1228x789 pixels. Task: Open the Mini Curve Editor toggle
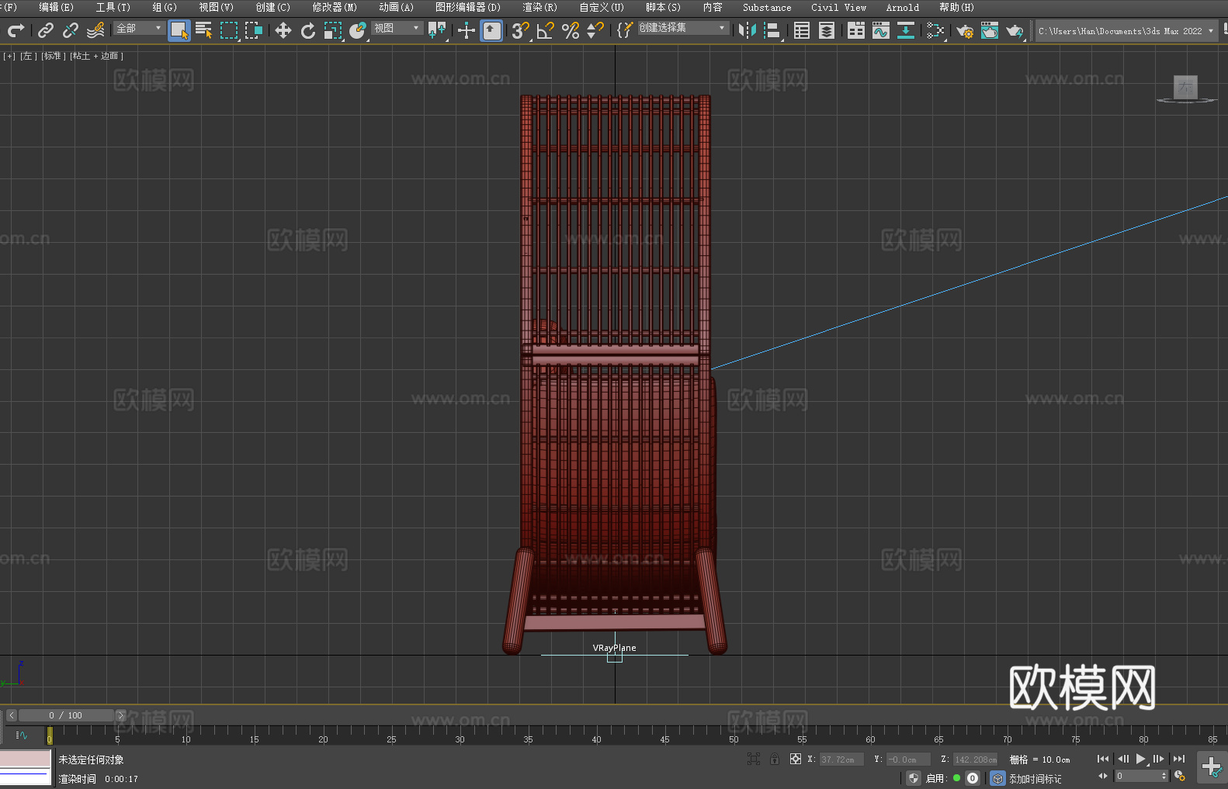point(22,735)
